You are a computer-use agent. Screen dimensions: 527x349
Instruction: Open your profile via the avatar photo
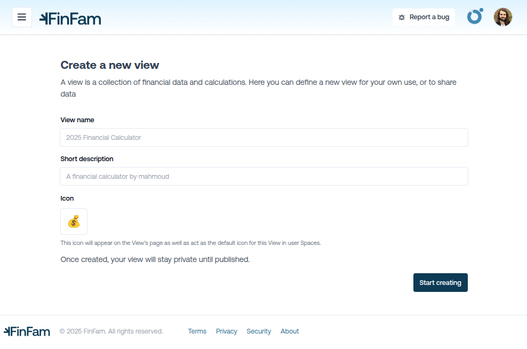502,17
